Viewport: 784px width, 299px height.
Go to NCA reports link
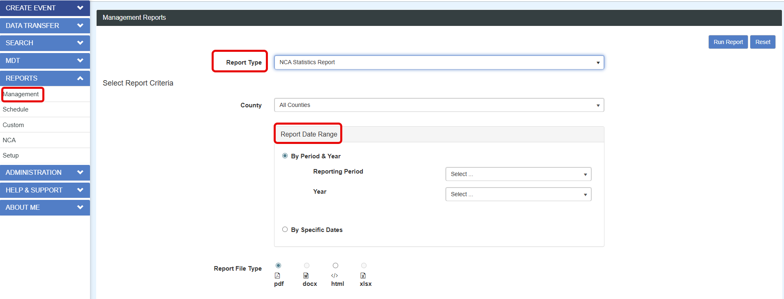[9, 140]
